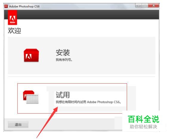
Task: Choose the 试用 trial option
Action: (72, 98)
